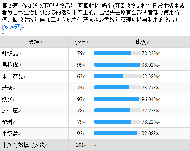Click the total count 101
The width and height of the screenshot is (190, 151).
click(x=80, y=145)
